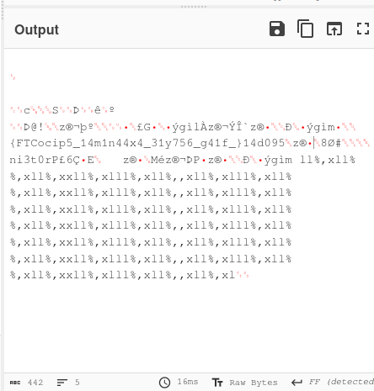
Task: Replace input with output icon
Action: tap(334, 29)
